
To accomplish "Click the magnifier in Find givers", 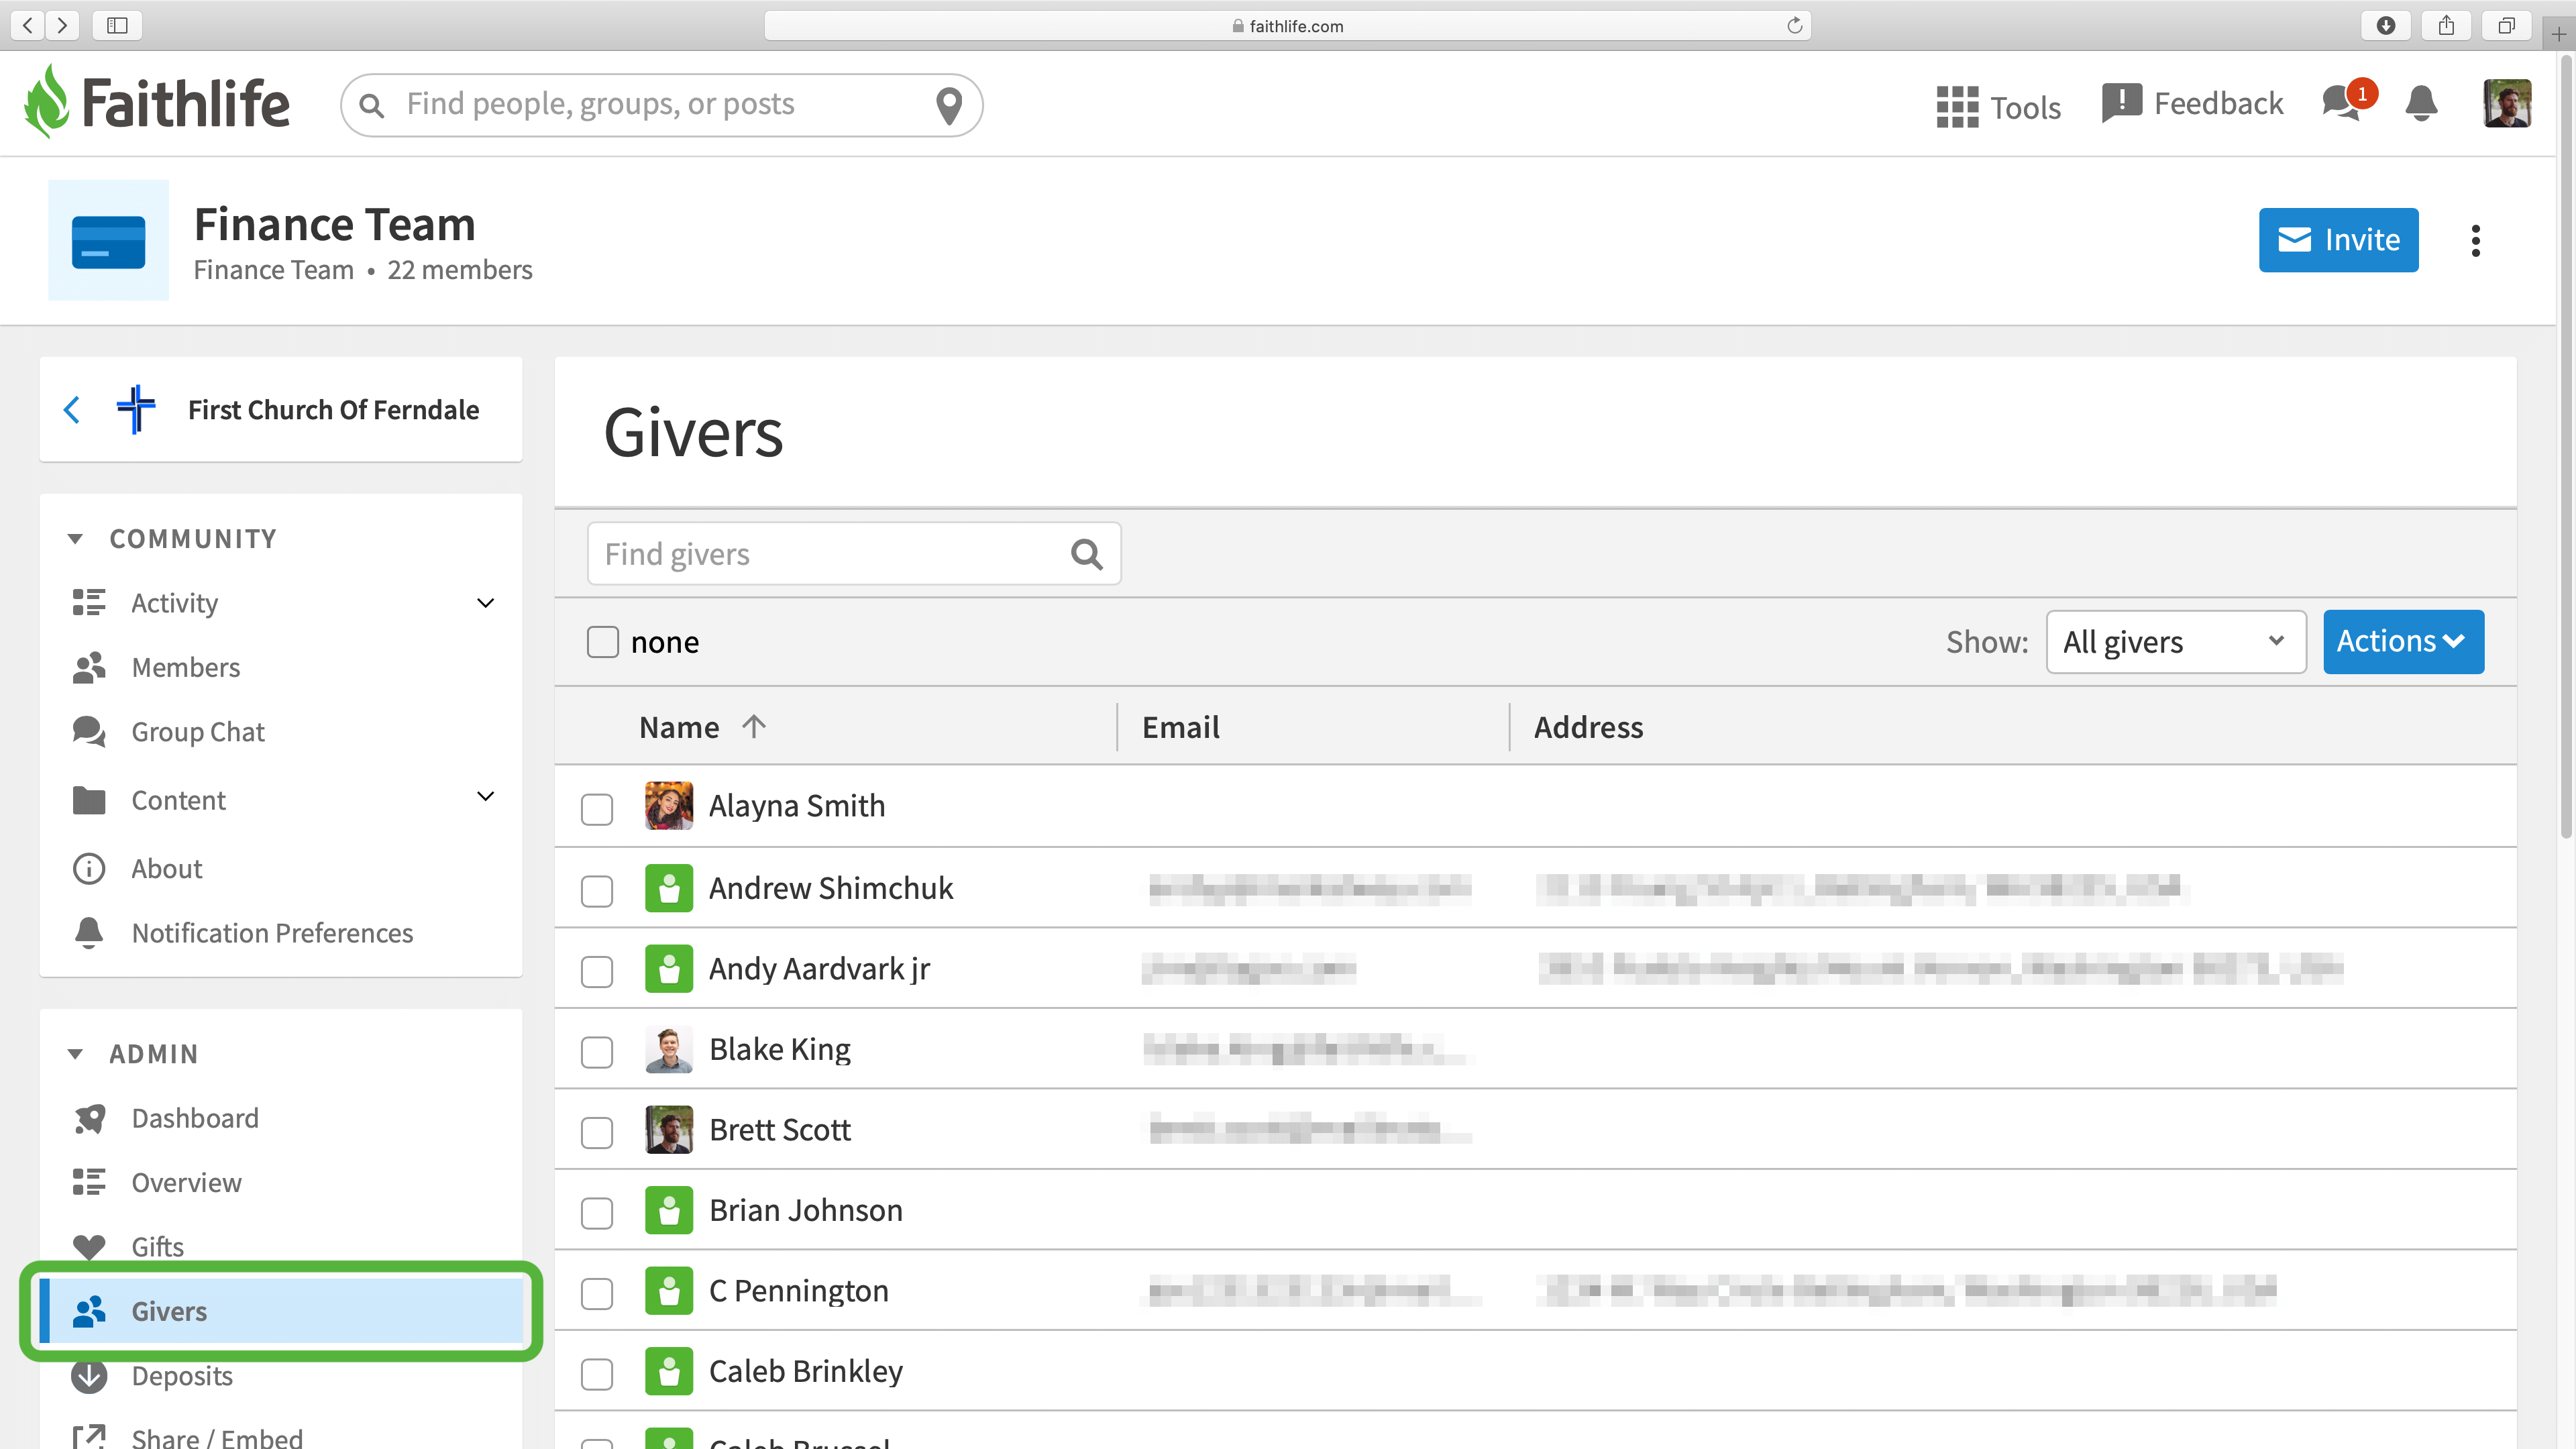I will [1086, 554].
